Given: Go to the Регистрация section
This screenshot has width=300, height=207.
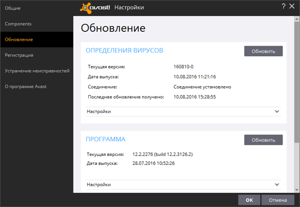Looking at the screenshot, I should (19, 55).
